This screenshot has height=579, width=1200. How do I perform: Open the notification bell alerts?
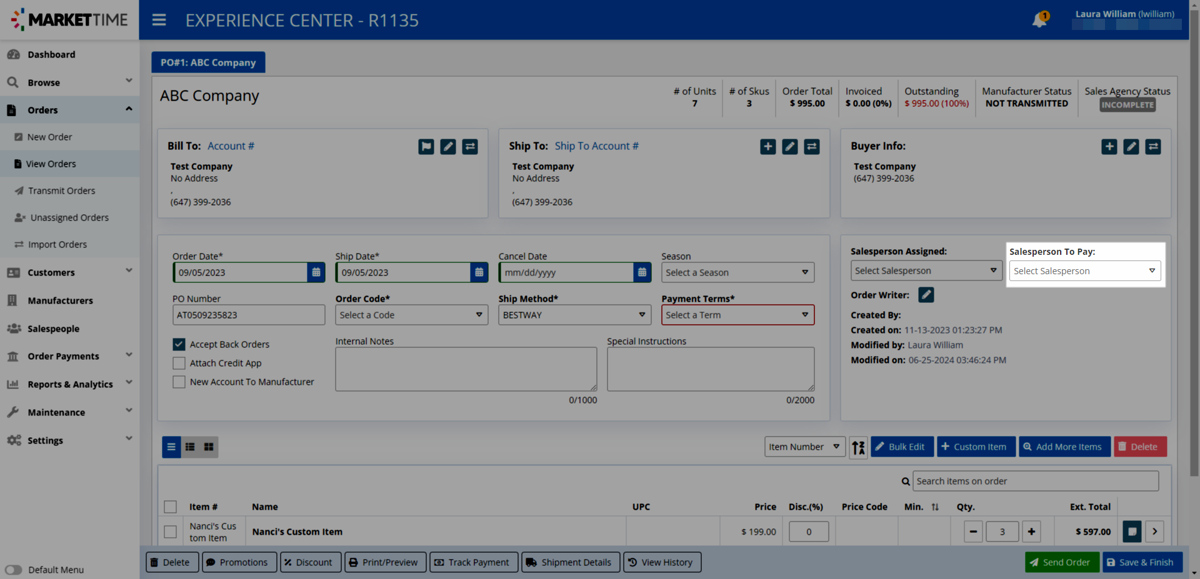coord(1039,19)
